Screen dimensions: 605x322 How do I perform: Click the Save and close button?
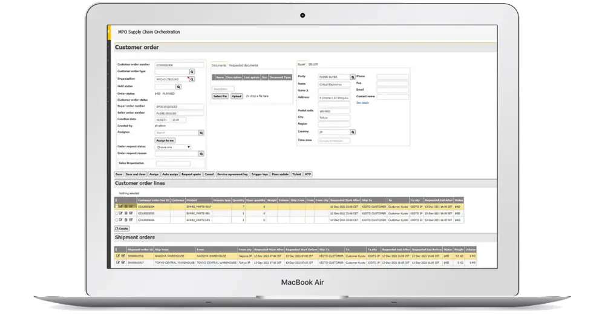coord(137,173)
